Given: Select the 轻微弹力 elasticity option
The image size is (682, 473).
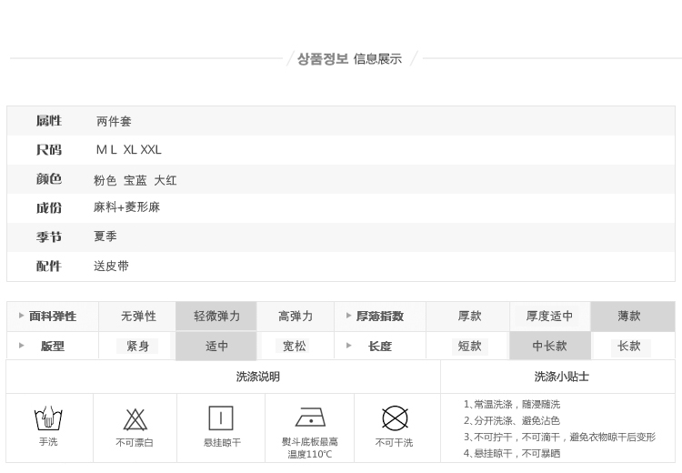Looking at the screenshot, I should (216, 317).
